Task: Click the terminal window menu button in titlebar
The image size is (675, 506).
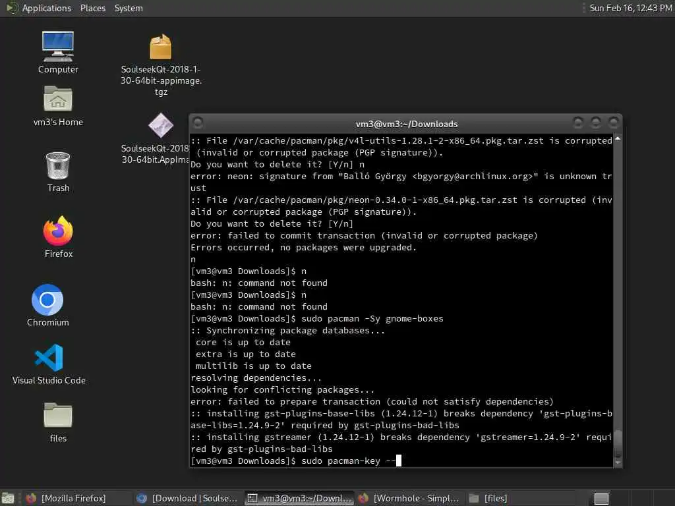Action: click(x=198, y=123)
